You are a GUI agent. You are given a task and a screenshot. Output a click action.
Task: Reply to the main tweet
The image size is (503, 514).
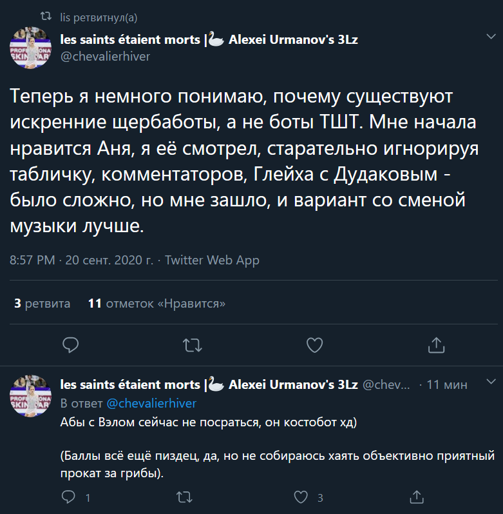(x=71, y=345)
